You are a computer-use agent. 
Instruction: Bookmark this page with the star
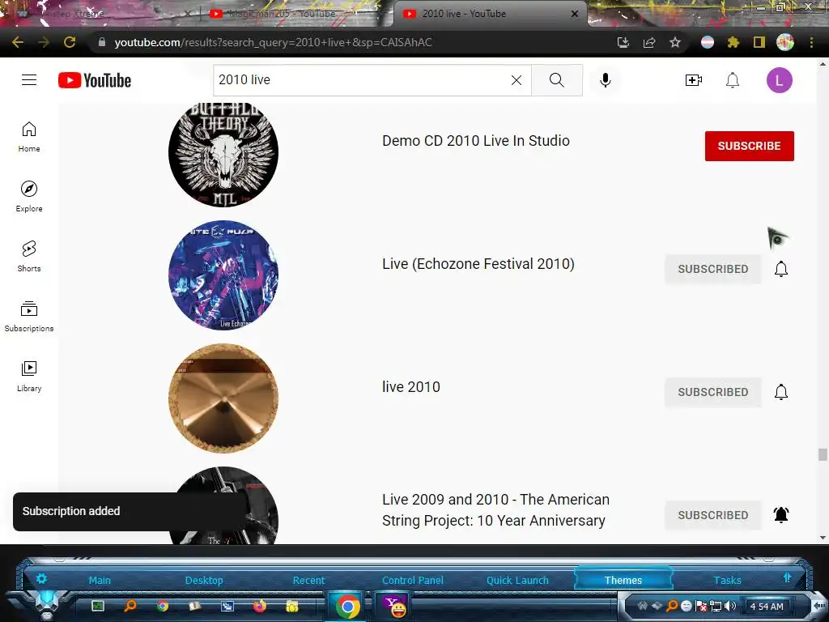pyautogui.click(x=675, y=42)
